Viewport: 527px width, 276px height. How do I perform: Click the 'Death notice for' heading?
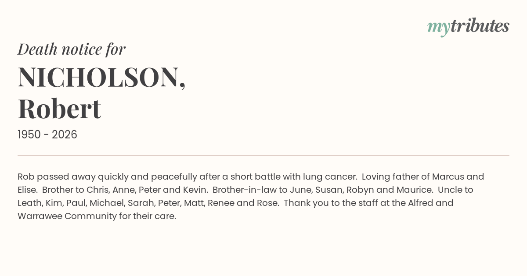tap(72, 49)
